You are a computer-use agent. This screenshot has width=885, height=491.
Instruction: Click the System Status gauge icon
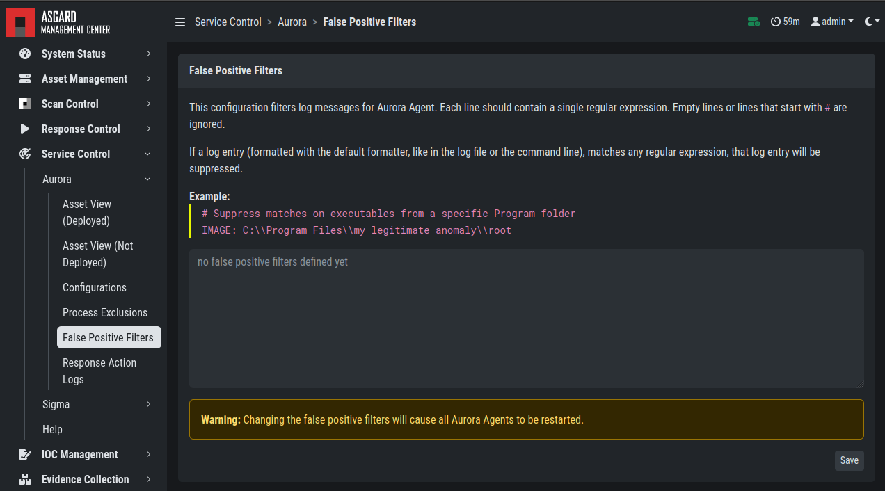click(x=25, y=54)
